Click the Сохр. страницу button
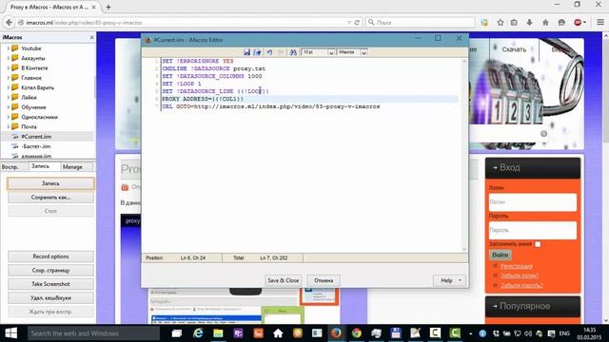 (x=50, y=270)
